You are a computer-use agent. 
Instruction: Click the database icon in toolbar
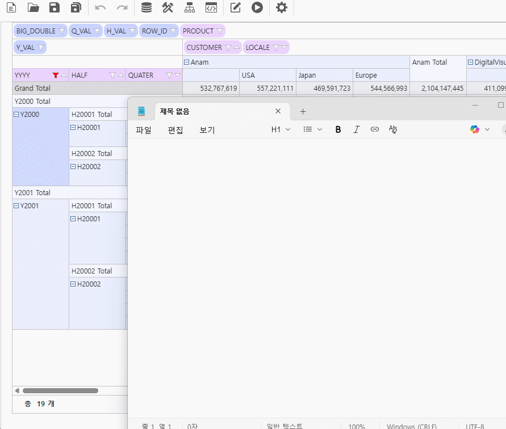[147, 8]
